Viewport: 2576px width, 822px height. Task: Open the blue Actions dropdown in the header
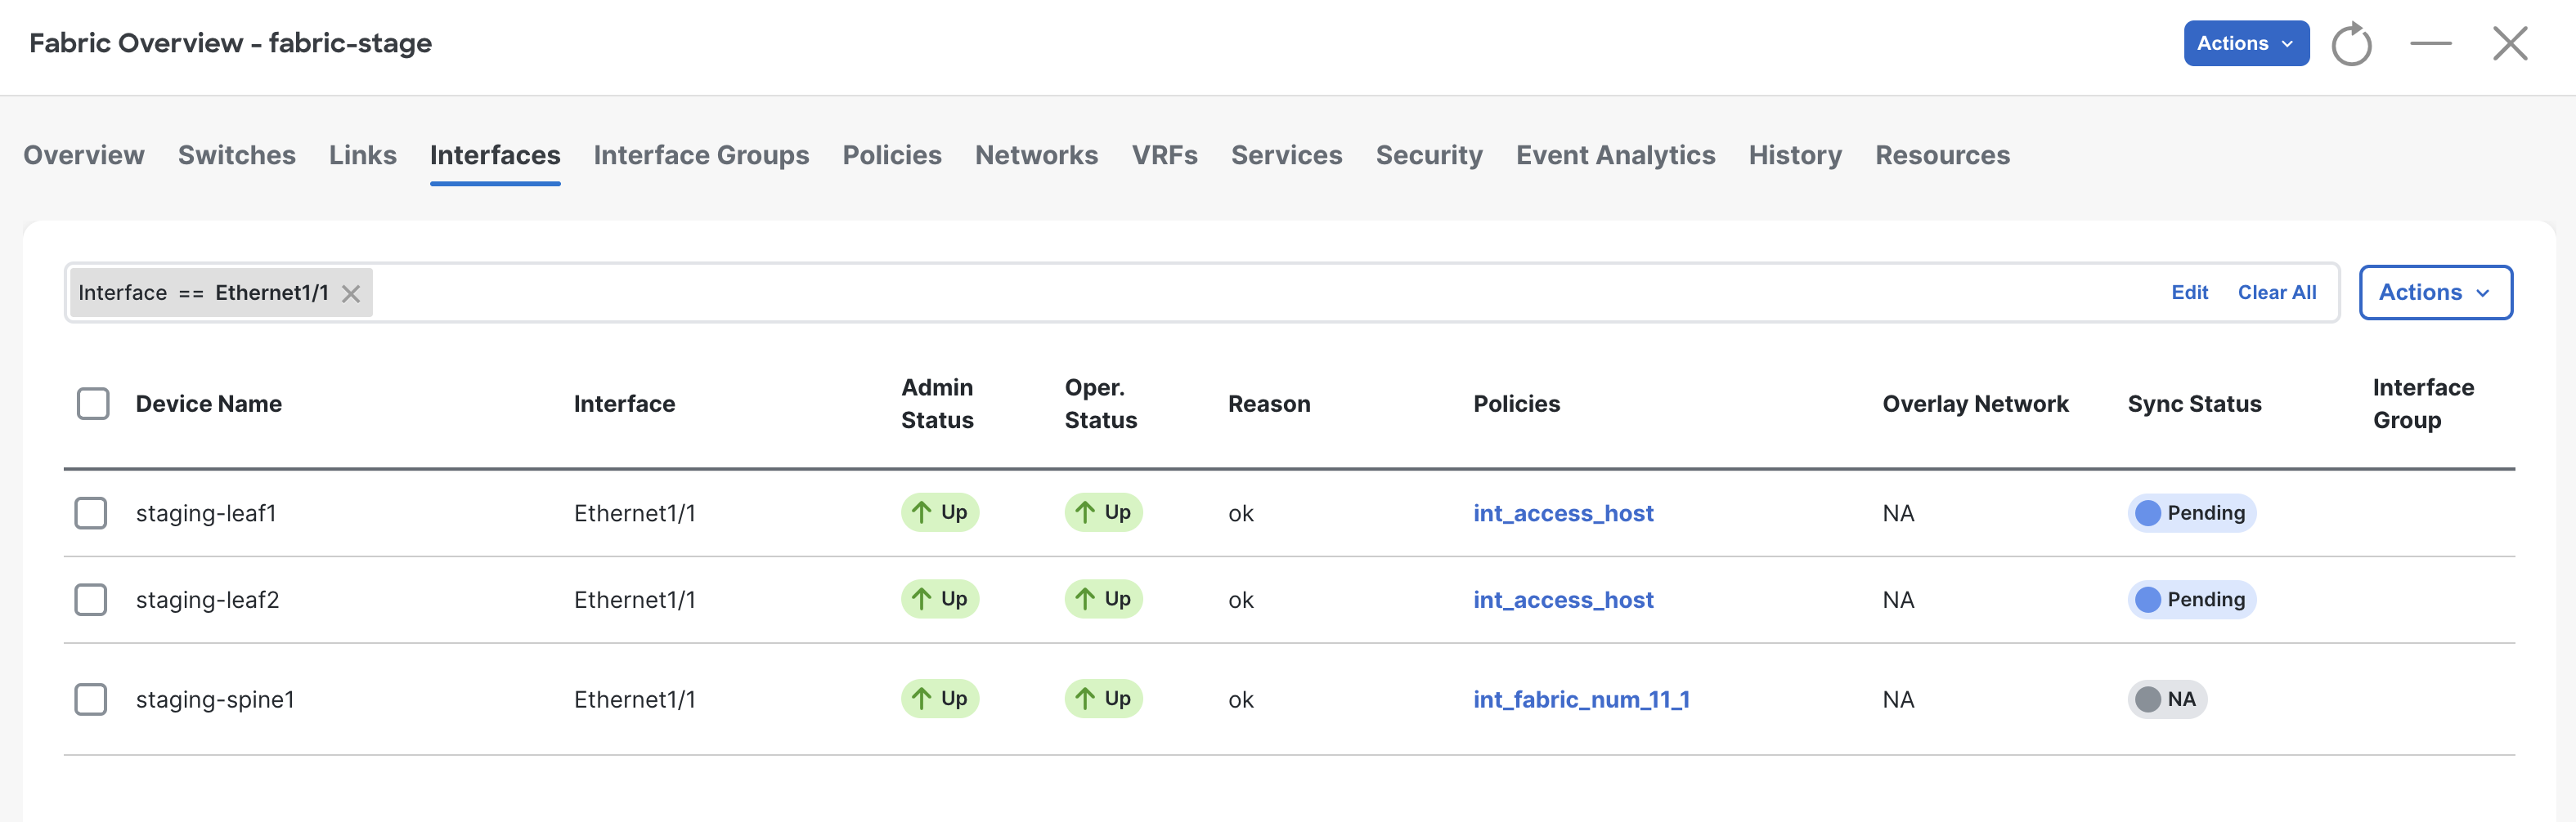(2246, 43)
